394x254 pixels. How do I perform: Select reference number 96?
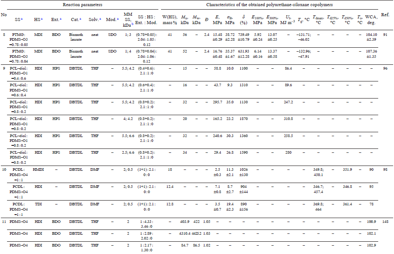385,68
